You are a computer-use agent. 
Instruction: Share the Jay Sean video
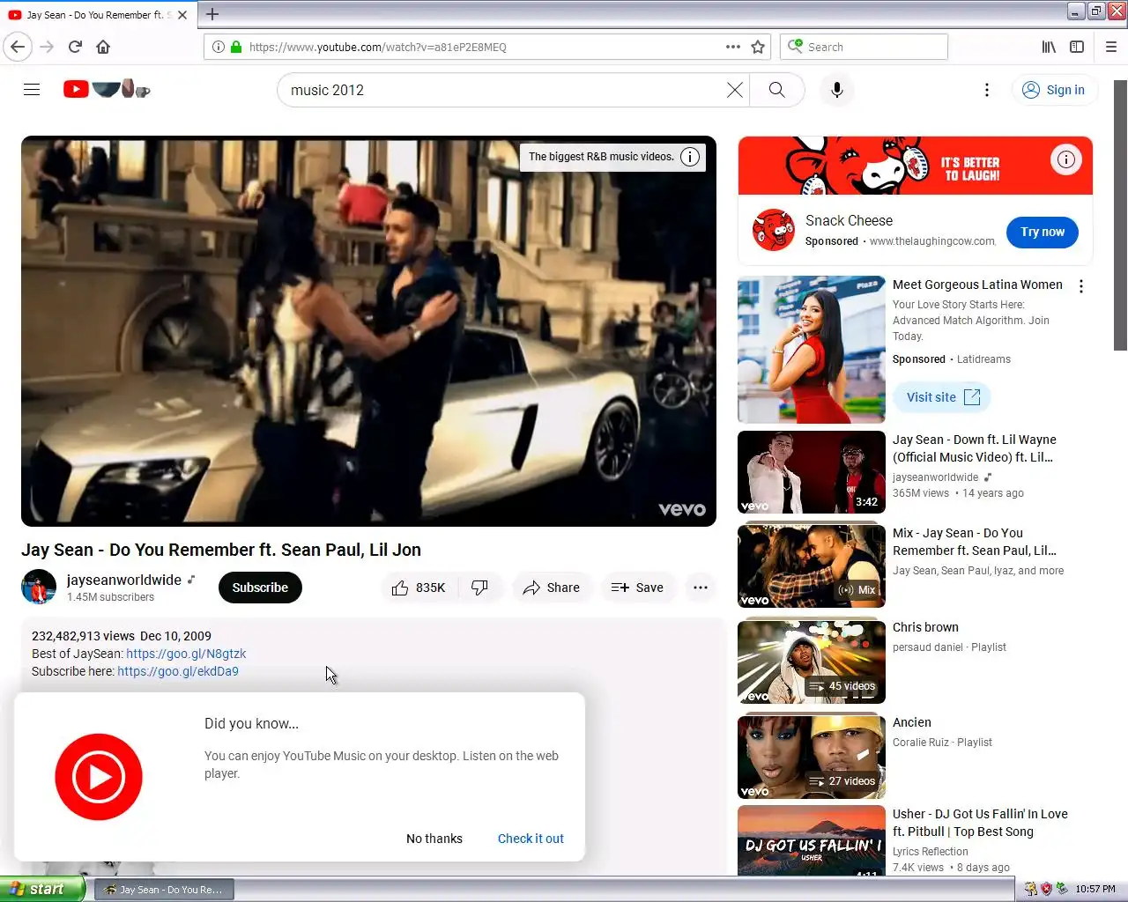tap(552, 588)
